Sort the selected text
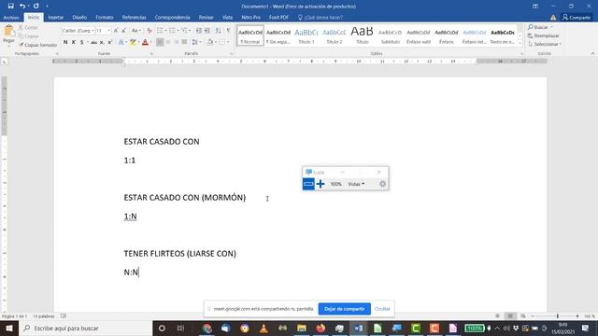598x336 pixels. click(218, 31)
